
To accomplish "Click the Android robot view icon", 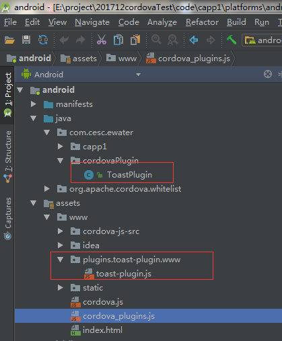I will coord(26,74).
